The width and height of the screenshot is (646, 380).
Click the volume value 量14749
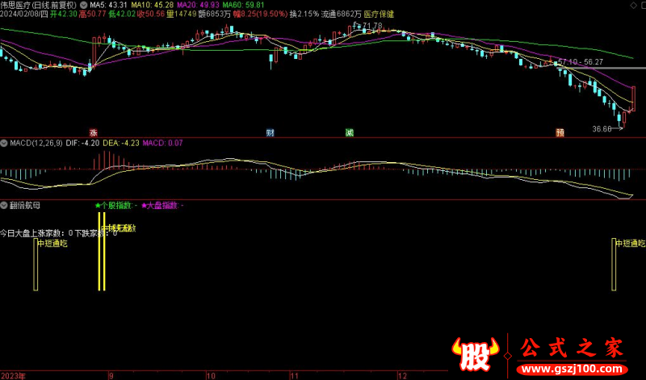tap(181, 14)
